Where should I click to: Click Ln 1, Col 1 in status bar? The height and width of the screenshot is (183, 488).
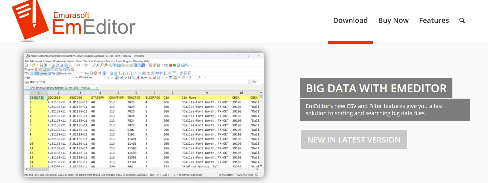(162, 175)
